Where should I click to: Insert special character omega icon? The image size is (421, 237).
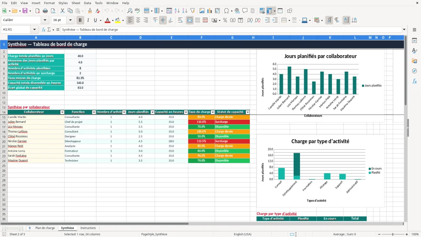[x=226, y=11]
